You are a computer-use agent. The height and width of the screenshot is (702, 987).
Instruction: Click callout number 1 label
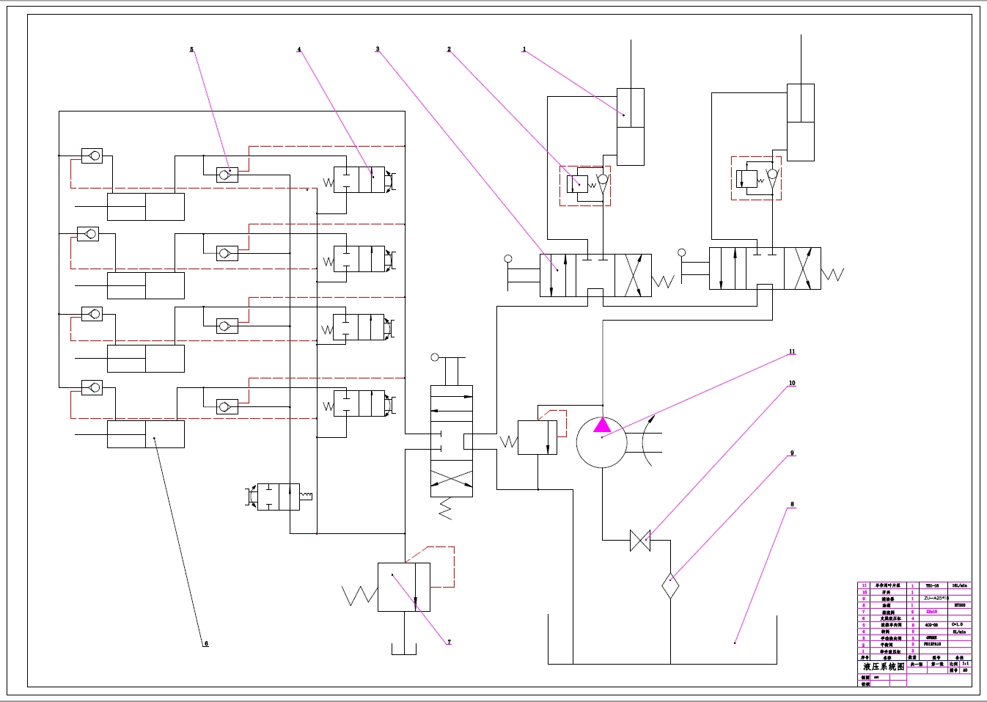pyautogui.click(x=524, y=50)
